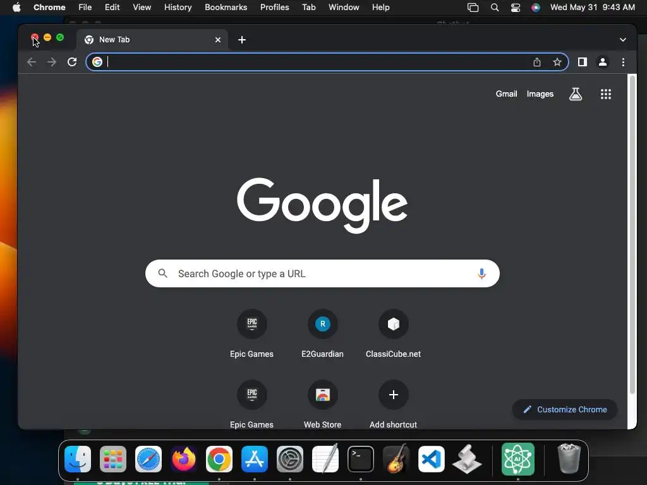Open the profile avatar icon in the toolbar
The width and height of the screenshot is (647, 485).
(x=602, y=62)
